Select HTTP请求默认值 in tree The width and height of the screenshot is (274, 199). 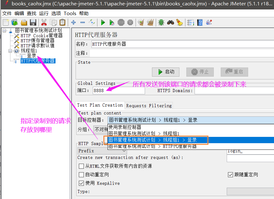click(x=38, y=46)
